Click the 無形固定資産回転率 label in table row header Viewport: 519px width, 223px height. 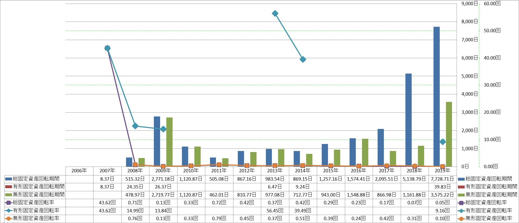click(36, 218)
